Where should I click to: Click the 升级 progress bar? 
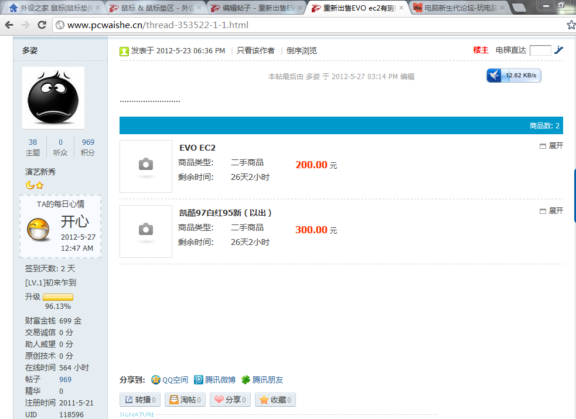click(58, 297)
